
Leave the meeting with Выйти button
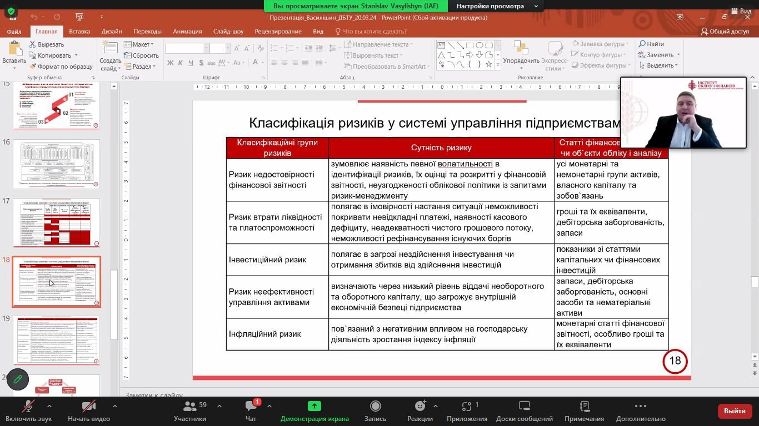[735, 411]
